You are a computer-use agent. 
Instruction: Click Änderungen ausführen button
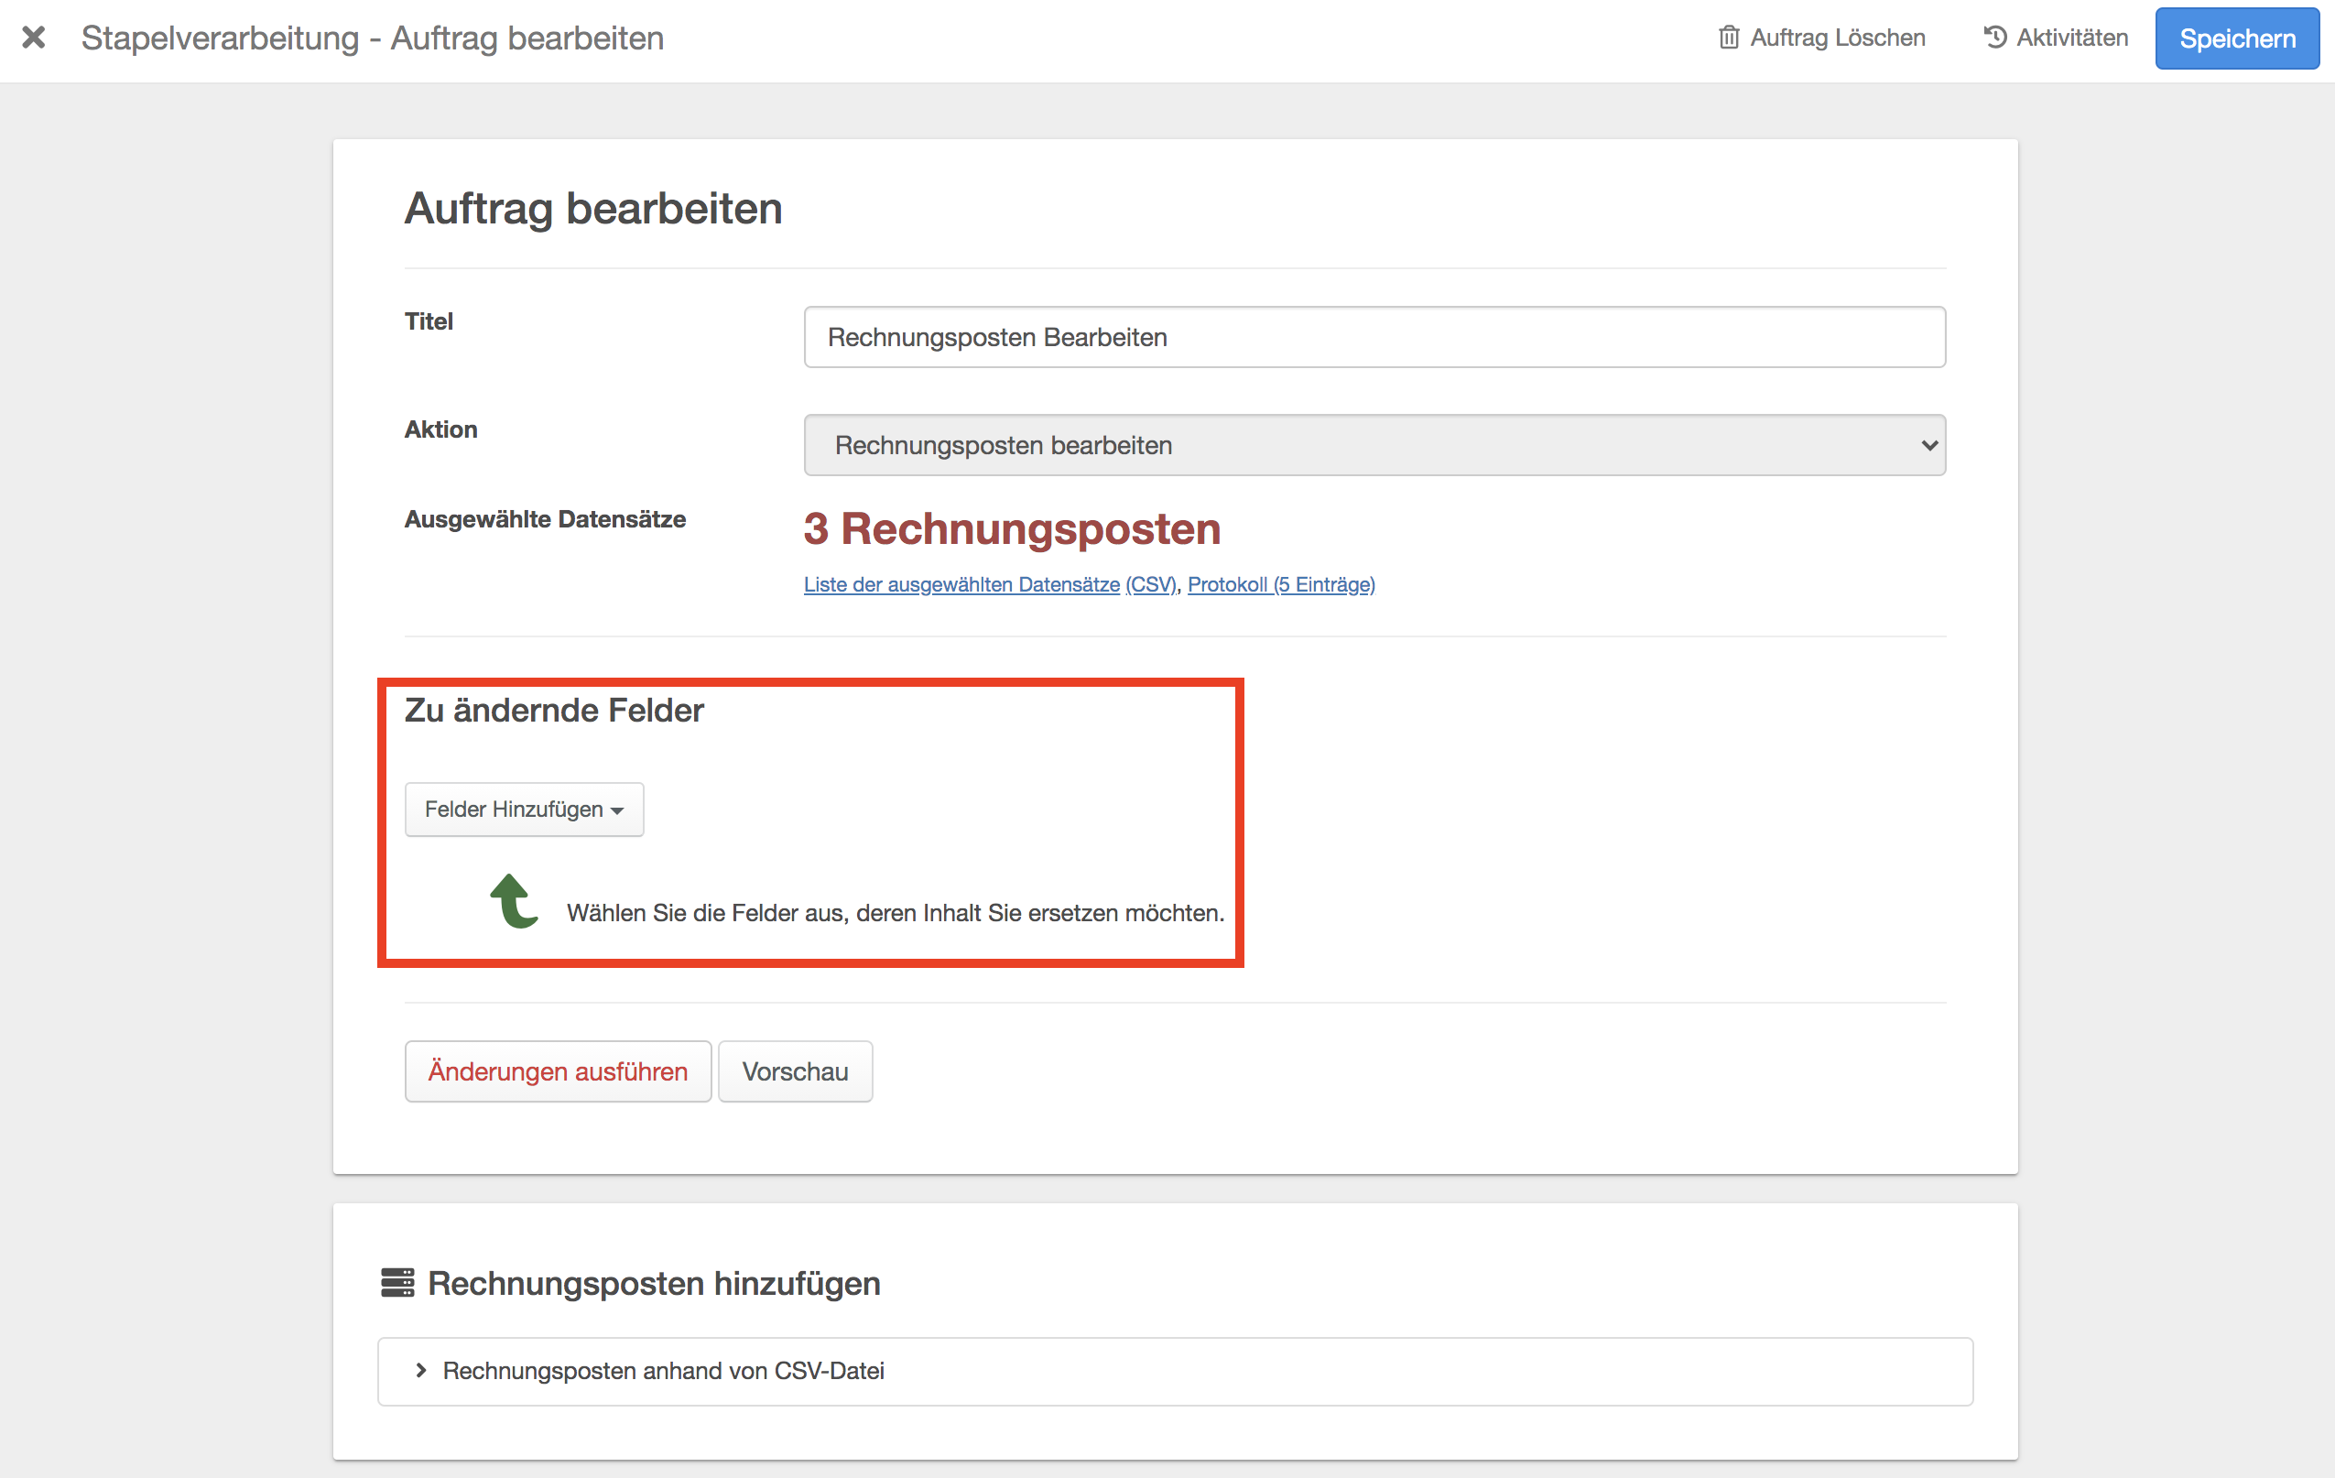(x=558, y=1071)
